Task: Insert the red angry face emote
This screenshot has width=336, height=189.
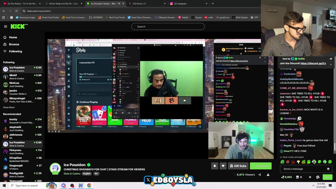Action: (288, 162)
